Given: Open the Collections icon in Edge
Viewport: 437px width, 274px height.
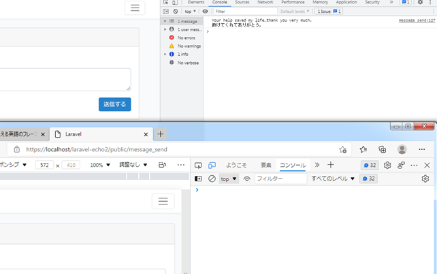Looking at the screenshot, I should [383, 149].
